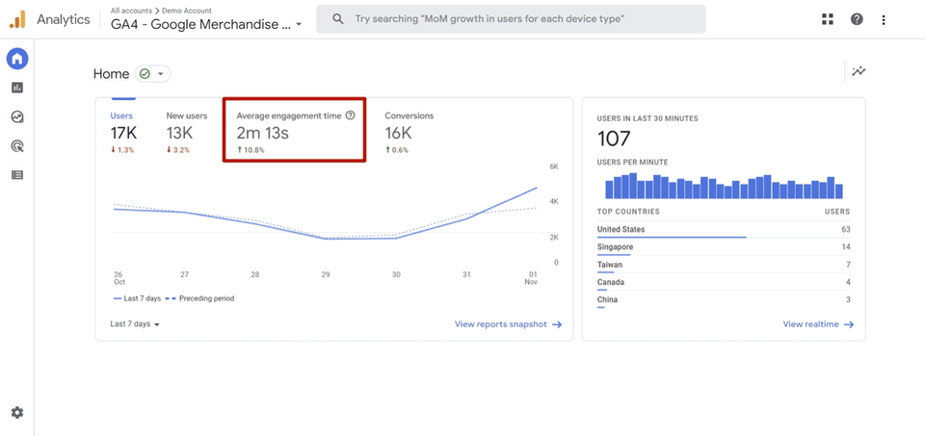
Task: Open the three-dot more options menu
Action: coord(884,19)
